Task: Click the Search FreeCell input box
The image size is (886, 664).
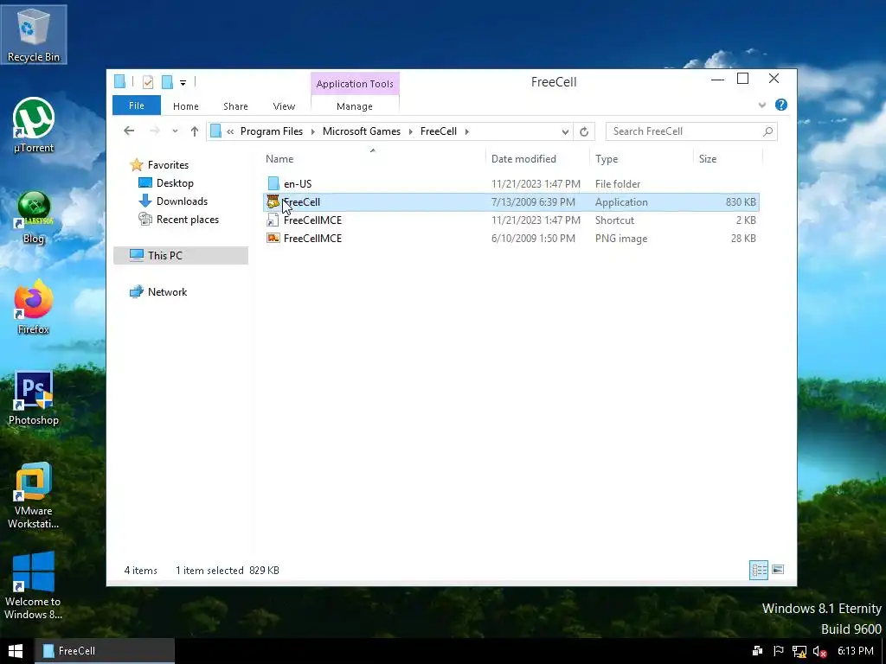Action: [x=691, y=131]
